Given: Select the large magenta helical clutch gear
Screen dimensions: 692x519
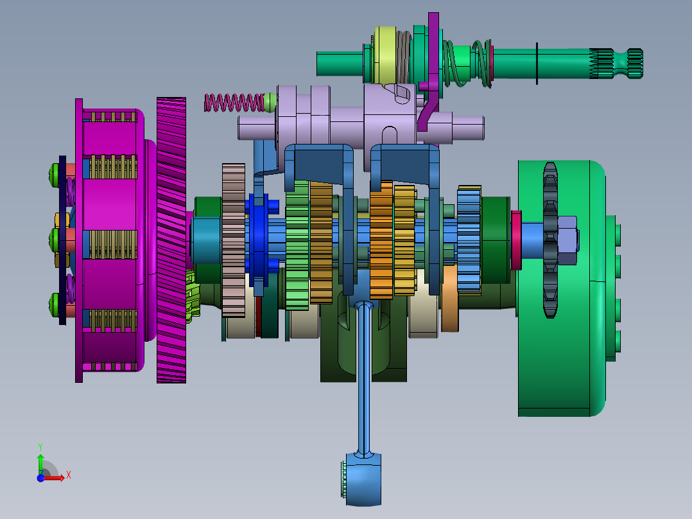Looking at the screenshot, I should point(171,240).
